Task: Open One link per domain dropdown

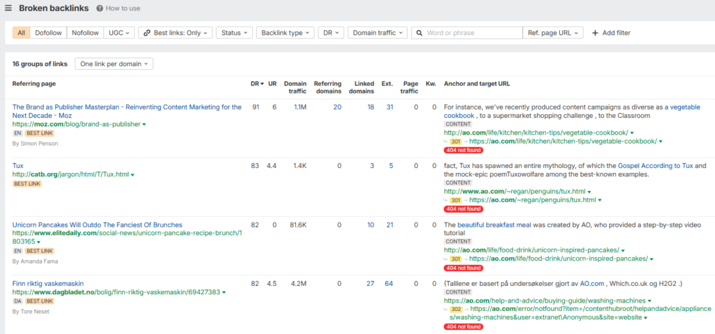Action: [114, 63]
